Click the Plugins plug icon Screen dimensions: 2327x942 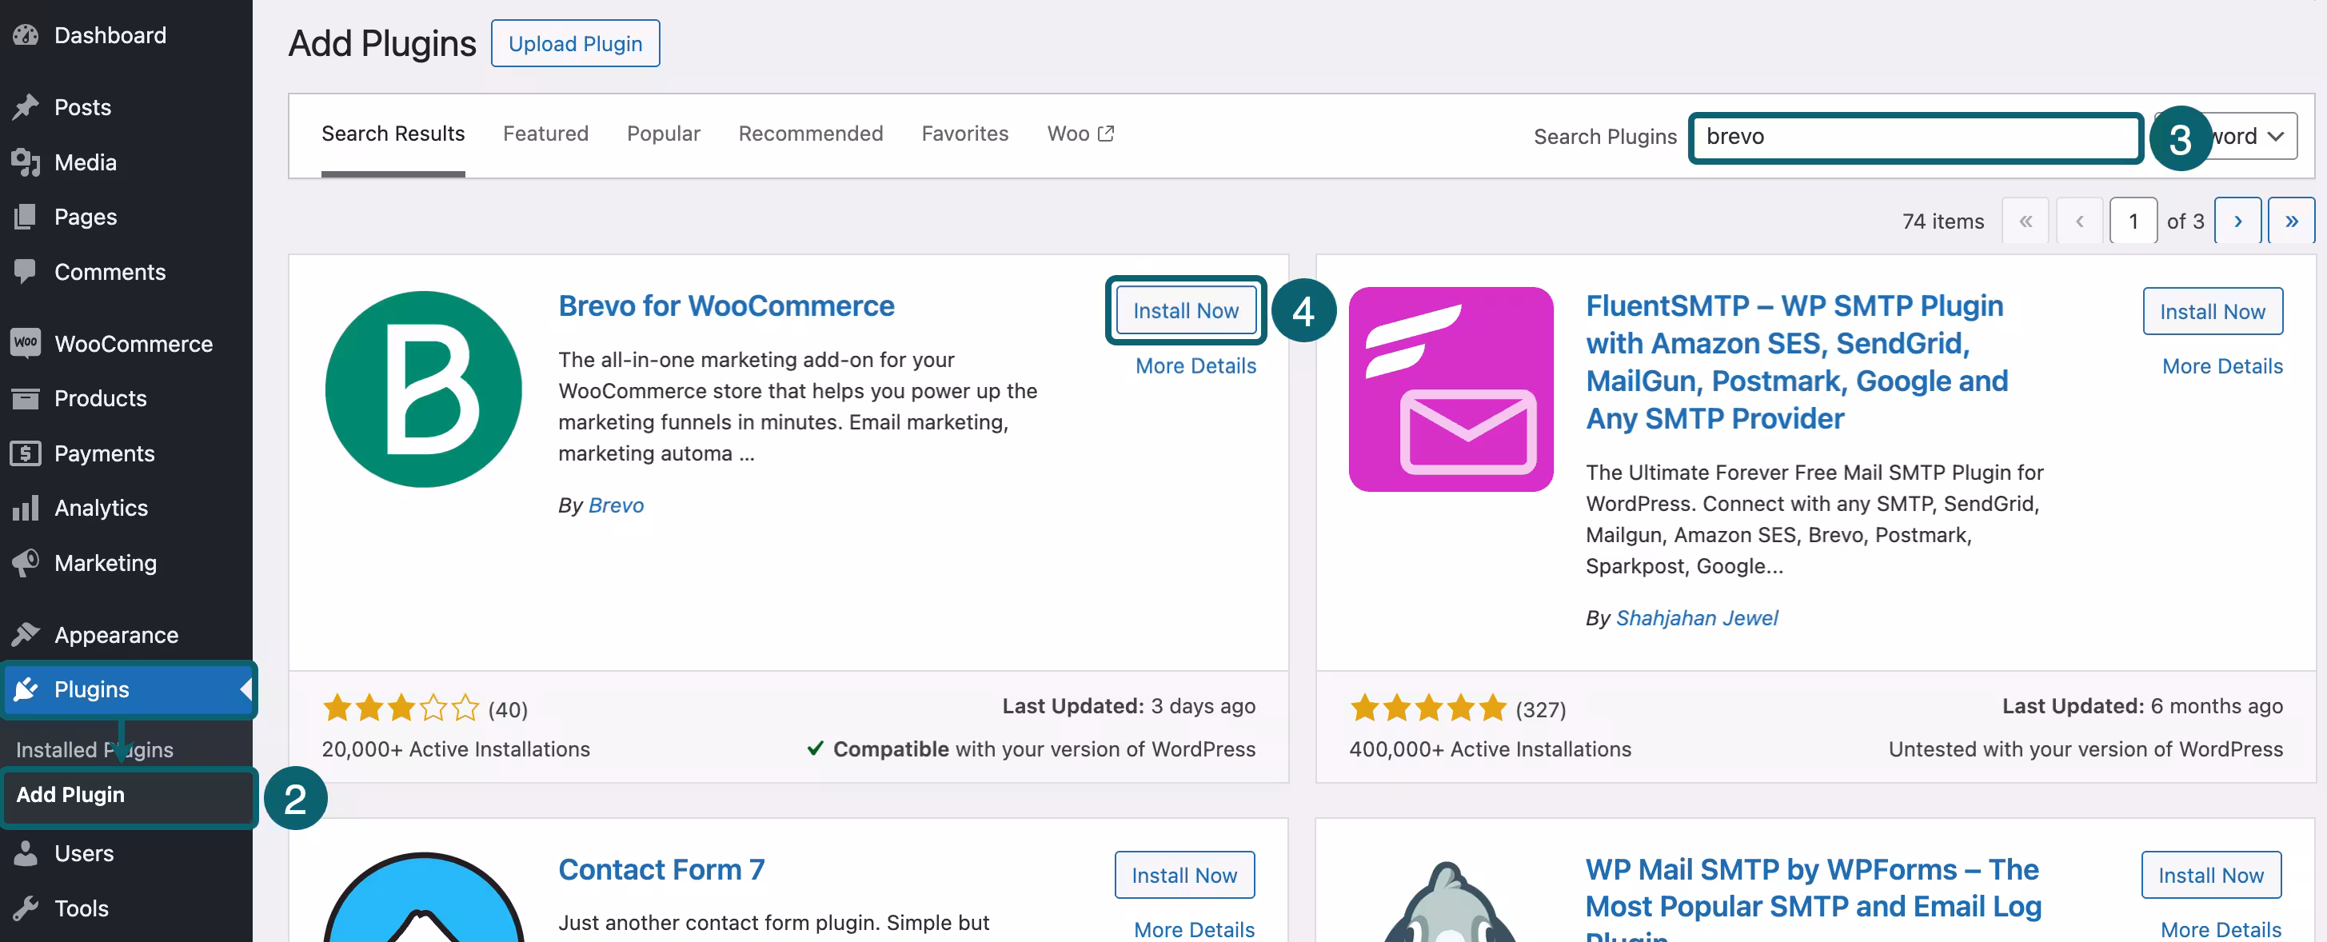(26, 689)
